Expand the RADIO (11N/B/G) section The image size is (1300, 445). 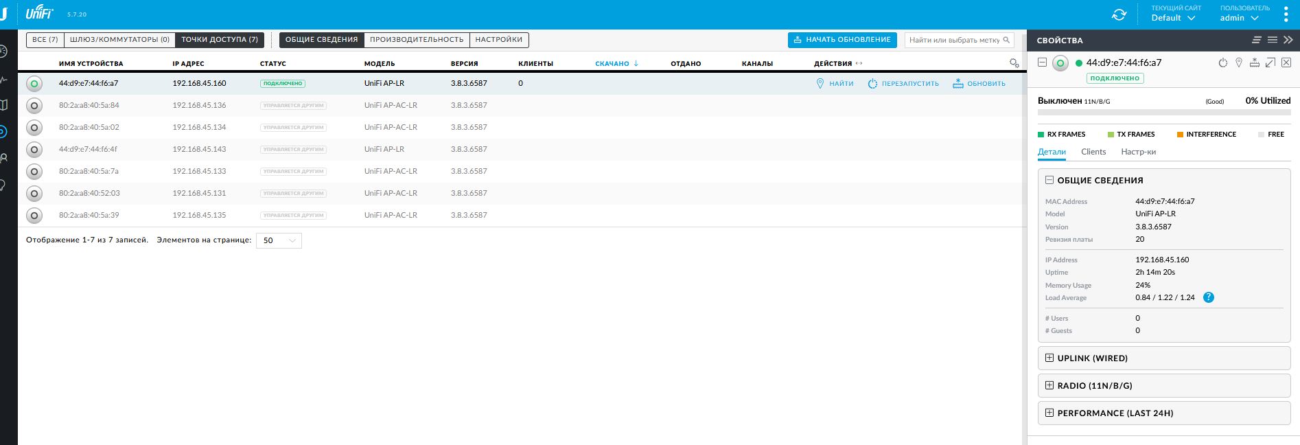[x=1049, y=385]
